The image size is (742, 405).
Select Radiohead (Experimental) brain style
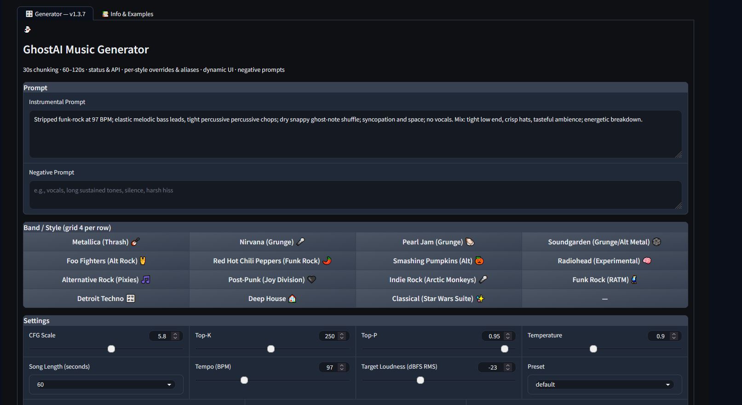(x=604, y=261)
